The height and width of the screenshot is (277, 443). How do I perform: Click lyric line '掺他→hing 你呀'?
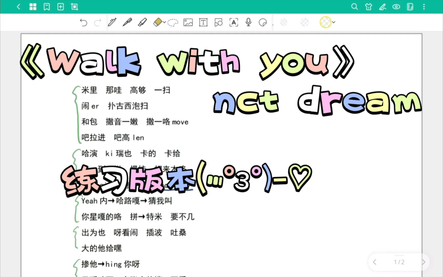pyautogui.click(x=110, y=264)
